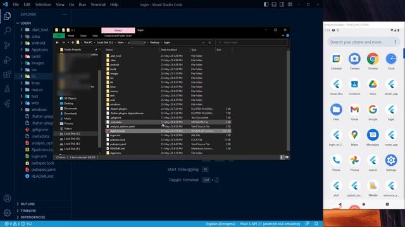Open the Terminal menu in VS Code
The height and width of the screenshot is (227, 405).
tap(98, 4)
